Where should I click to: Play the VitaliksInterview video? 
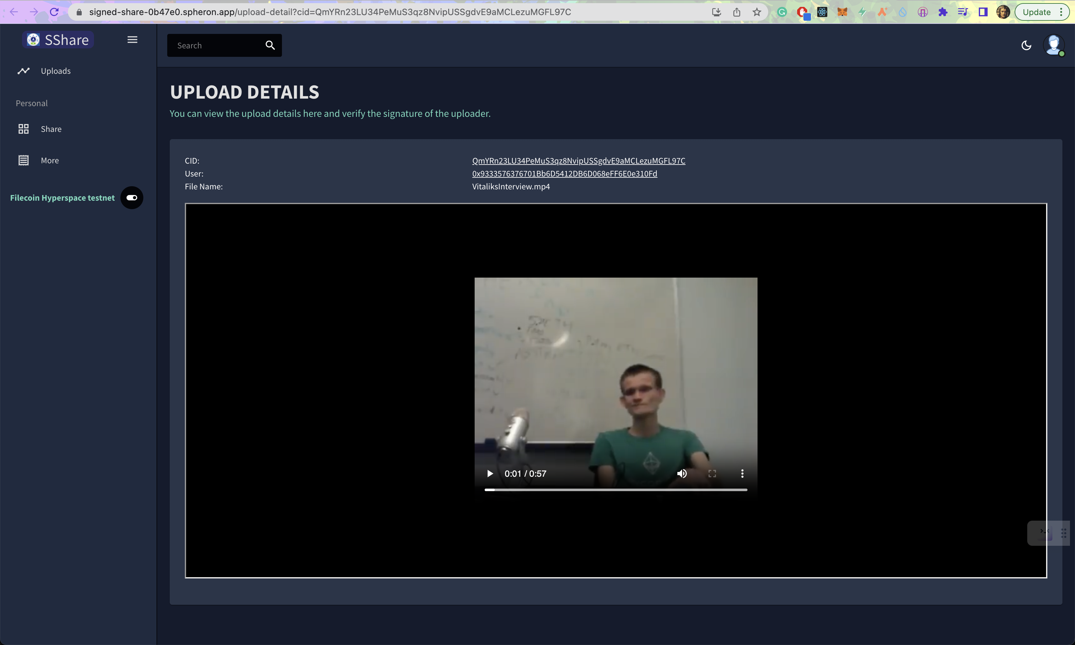(x=490, y=473)
